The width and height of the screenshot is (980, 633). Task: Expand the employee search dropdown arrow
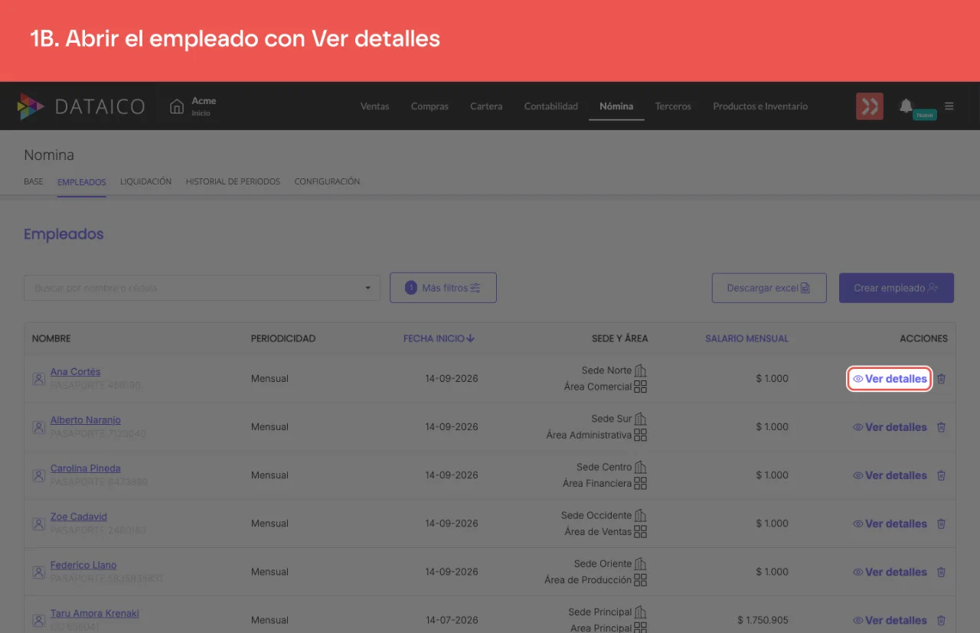(367, 289)
